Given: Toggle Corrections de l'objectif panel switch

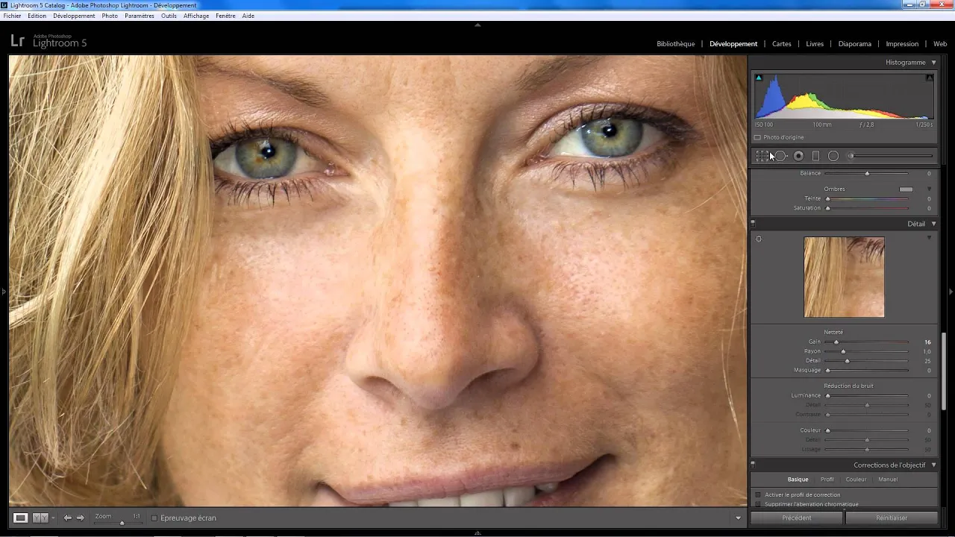Looking at the screenshot, I should [x=753, y=465].
